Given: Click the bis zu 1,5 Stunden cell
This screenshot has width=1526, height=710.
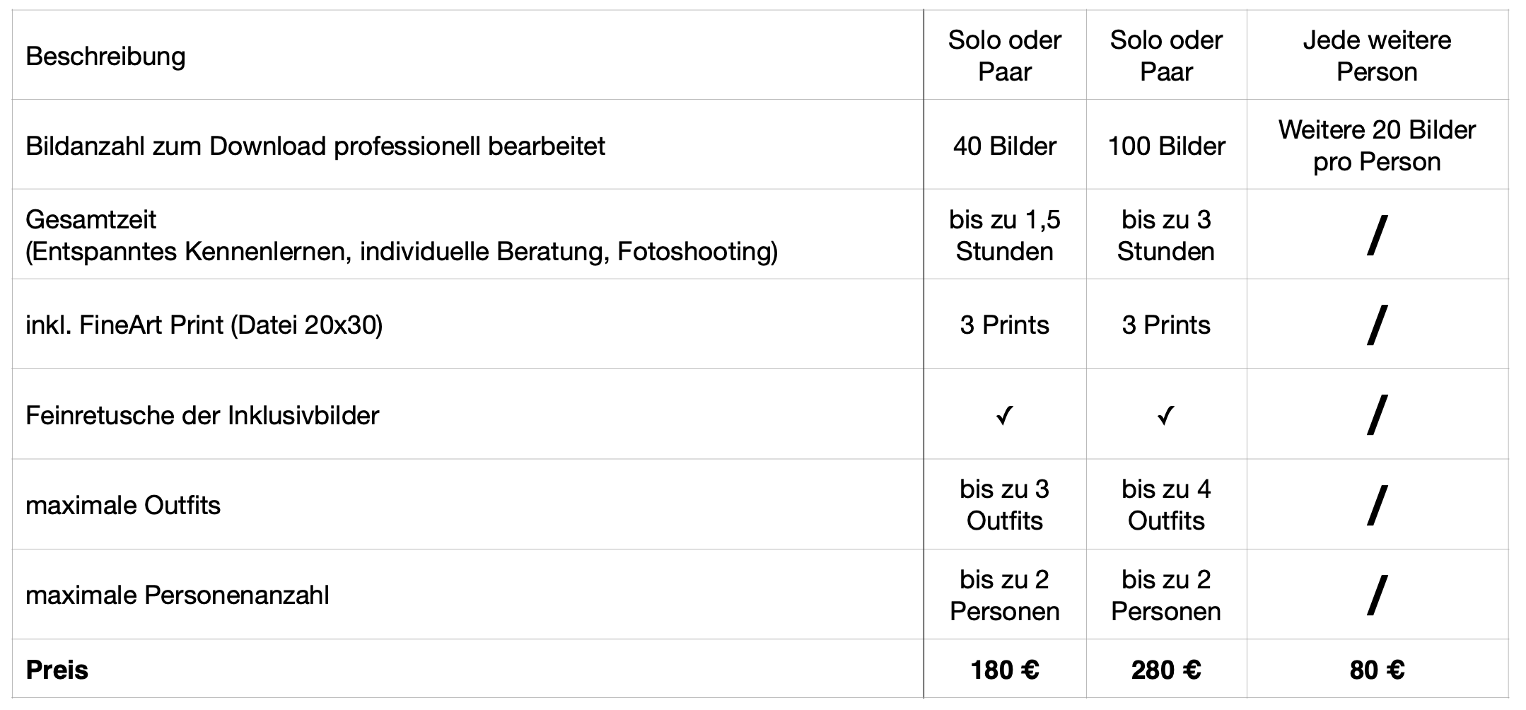Looking at the screenshot, I should (x=1004, y=235).
